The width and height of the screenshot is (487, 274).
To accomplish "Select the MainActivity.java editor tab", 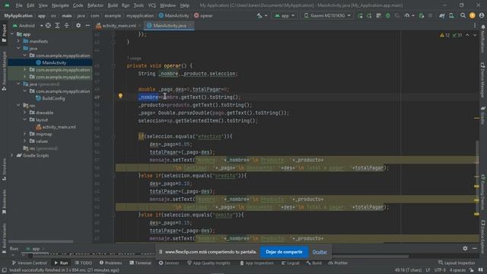I will 170,26.
